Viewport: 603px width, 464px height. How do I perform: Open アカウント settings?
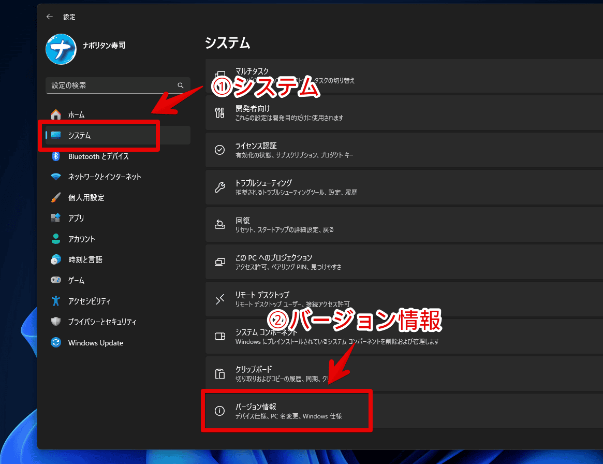click(117, 239)
